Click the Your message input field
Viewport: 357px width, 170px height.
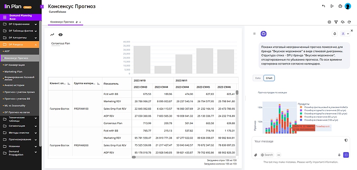click(293, 141)
